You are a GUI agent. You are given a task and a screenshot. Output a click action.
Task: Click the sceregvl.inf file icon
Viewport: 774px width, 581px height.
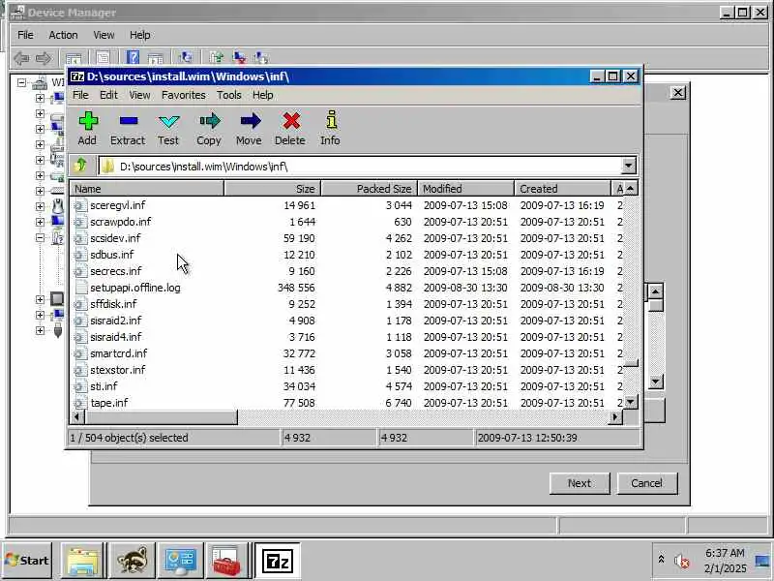pyautogui.click(x=80, y=205)
